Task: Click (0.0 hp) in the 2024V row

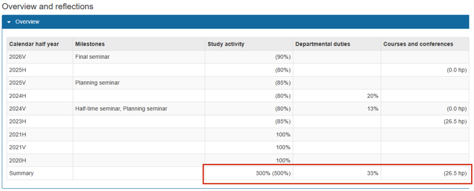Action: tap(457, 109)
